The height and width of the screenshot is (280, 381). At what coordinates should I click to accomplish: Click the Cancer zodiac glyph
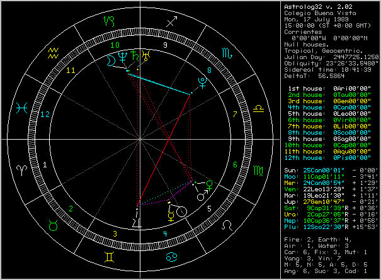click(171, 257)
